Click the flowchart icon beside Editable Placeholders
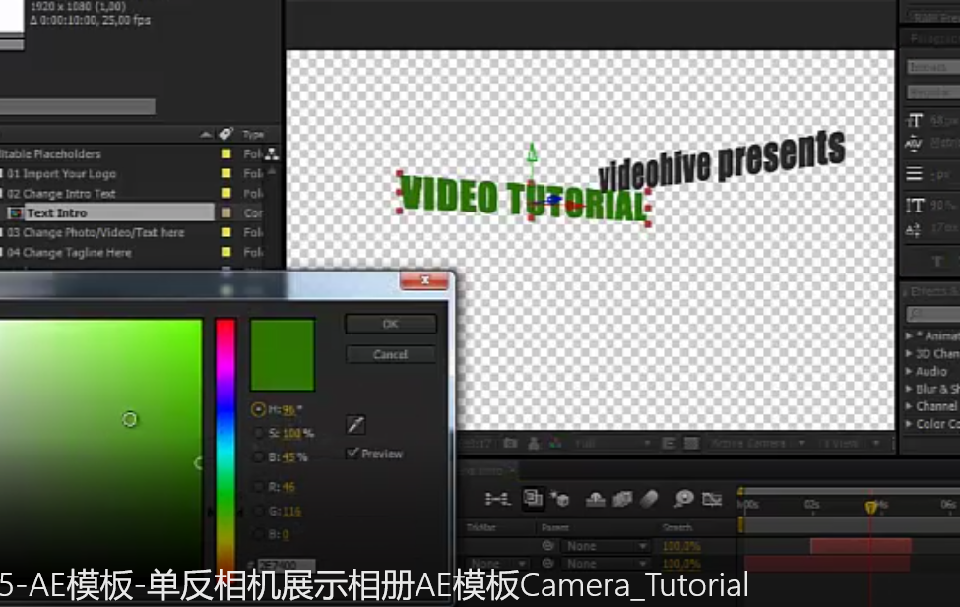 [x=271, y=153]
